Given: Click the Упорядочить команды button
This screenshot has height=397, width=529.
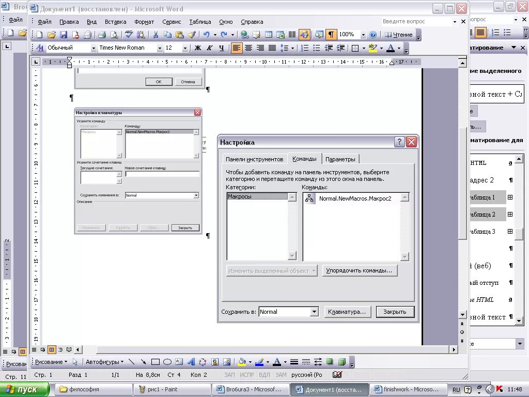Looking at the screenshot, I should [x=360, y=270].
